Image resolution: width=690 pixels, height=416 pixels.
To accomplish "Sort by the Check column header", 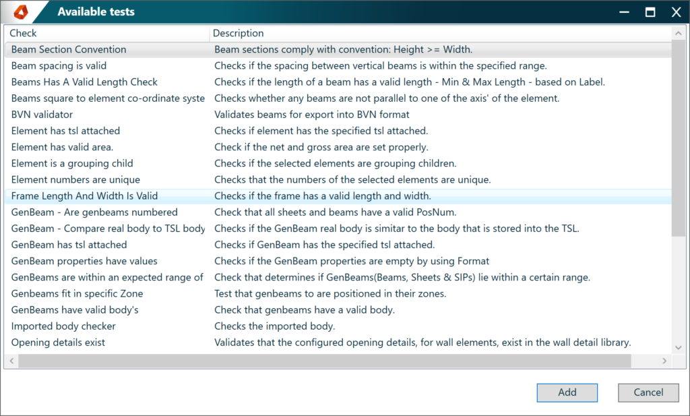I will pos(107,33).
